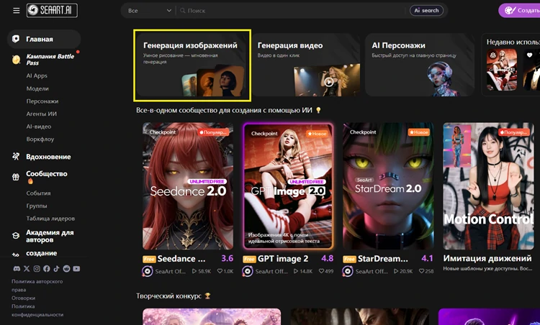Click the 'Seedance ...' title link
The width and height of the screenshot is (540, 325).
pos(181,259)
